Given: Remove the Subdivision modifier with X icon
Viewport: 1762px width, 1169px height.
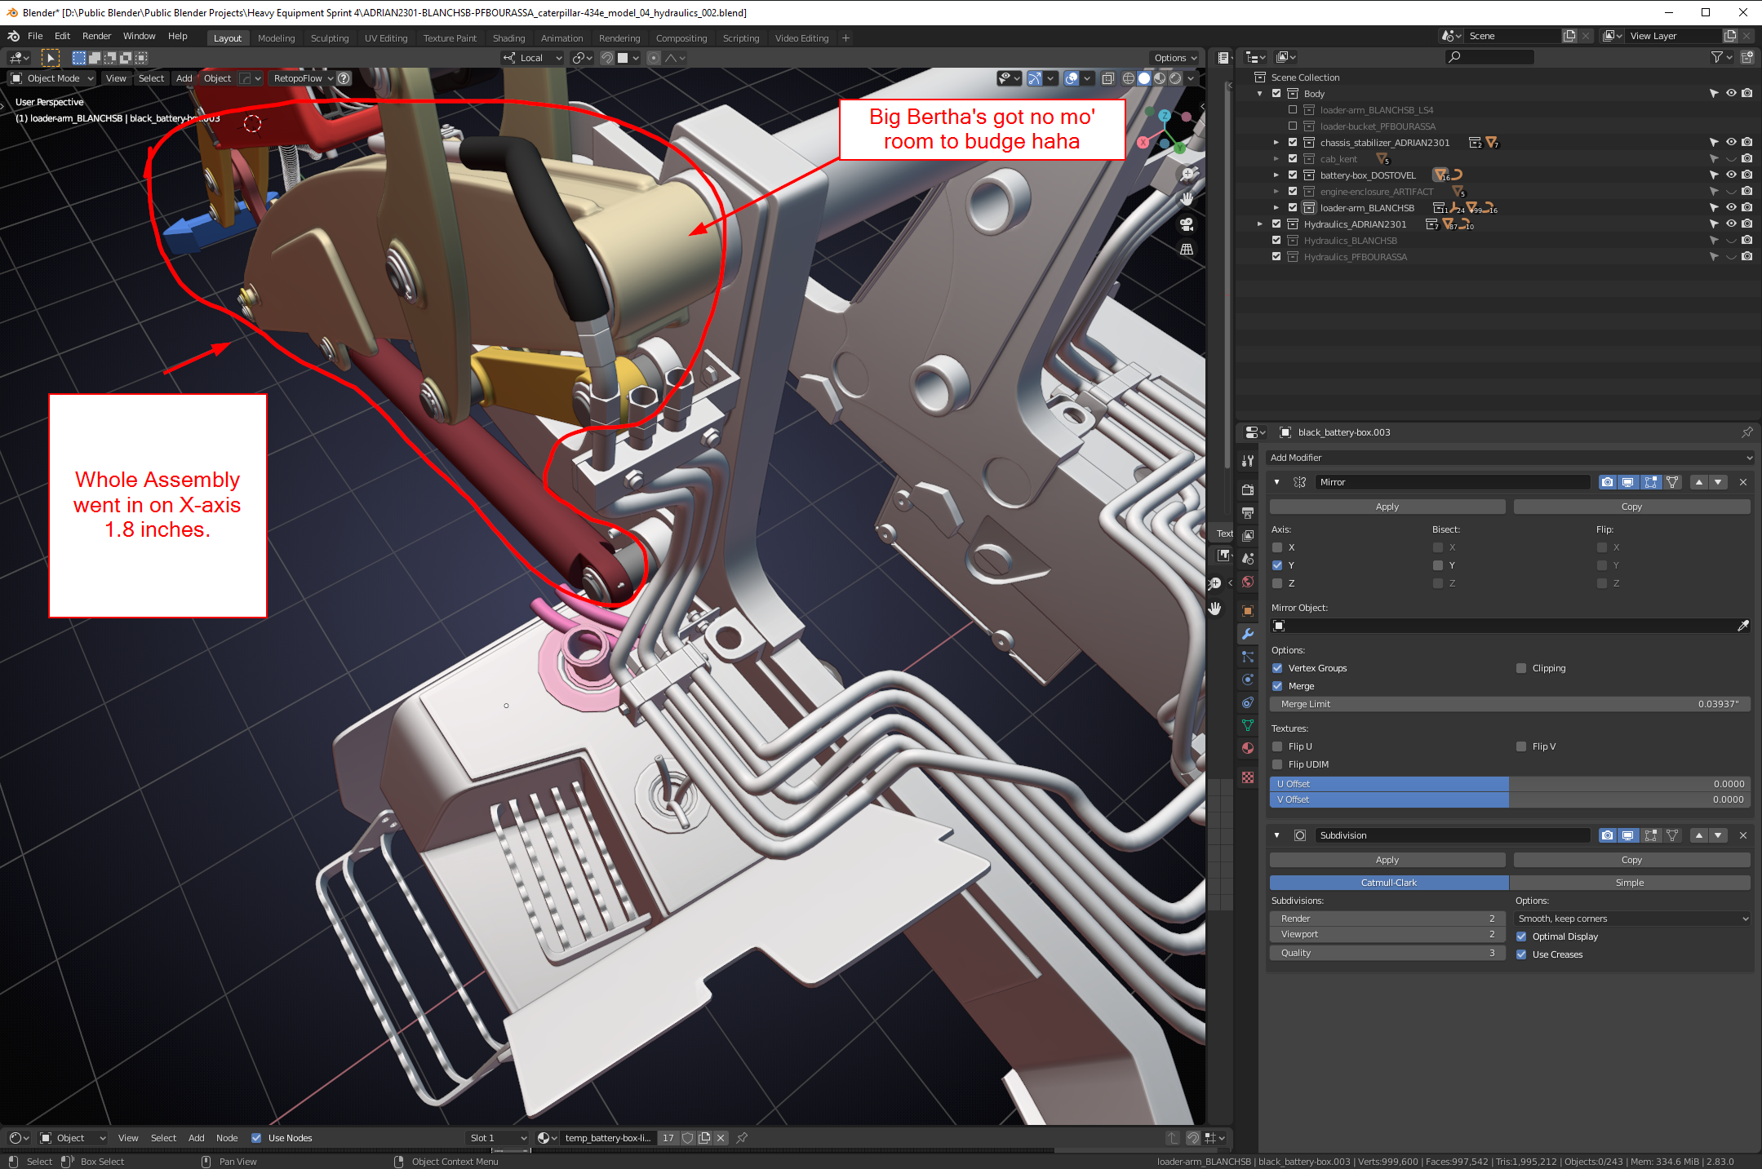Looking at the screenshot, I should click(x=1742, y=835).
